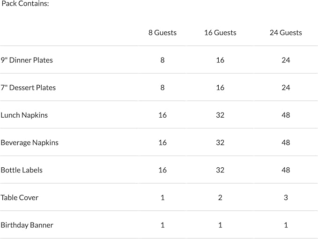The width and height of the screenshot is (318, 239).
Task: Select Table Cover count for 16 Guests
Action: (220, 198)
